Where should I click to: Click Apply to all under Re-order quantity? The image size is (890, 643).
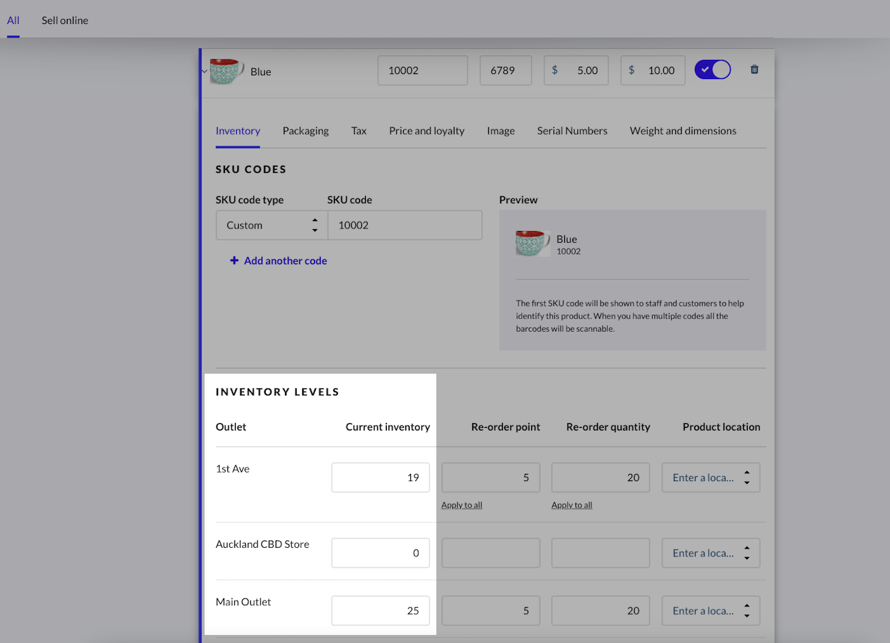(x=571, y=505)
